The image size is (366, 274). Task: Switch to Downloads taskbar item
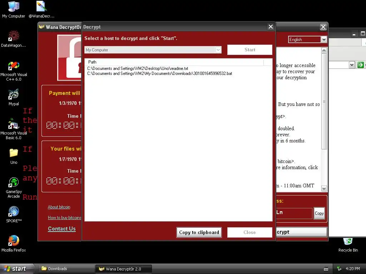(66, 269)
